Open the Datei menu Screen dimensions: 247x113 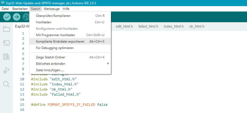tap(5, 9)
